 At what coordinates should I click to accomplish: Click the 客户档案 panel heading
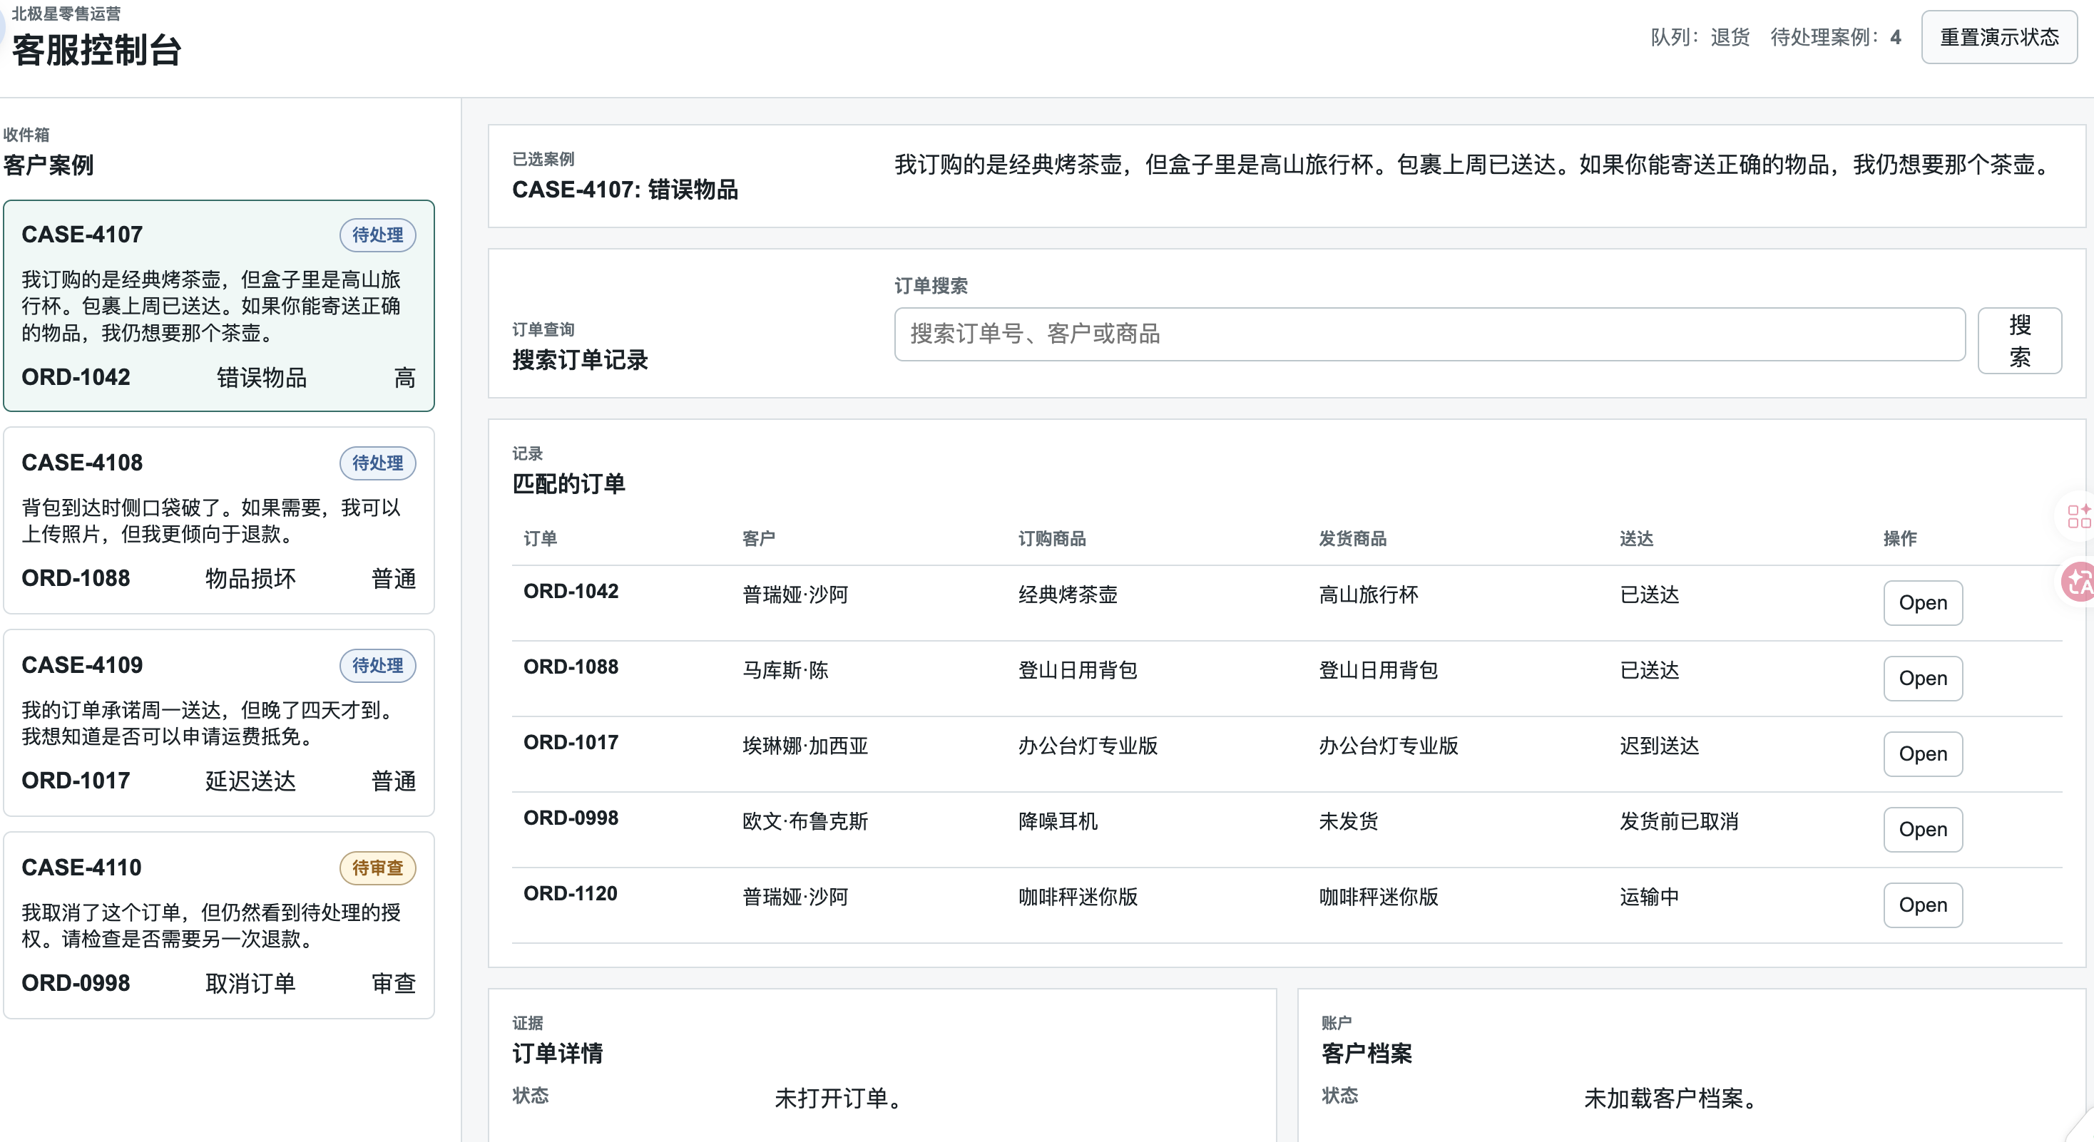(1367, 1054)
